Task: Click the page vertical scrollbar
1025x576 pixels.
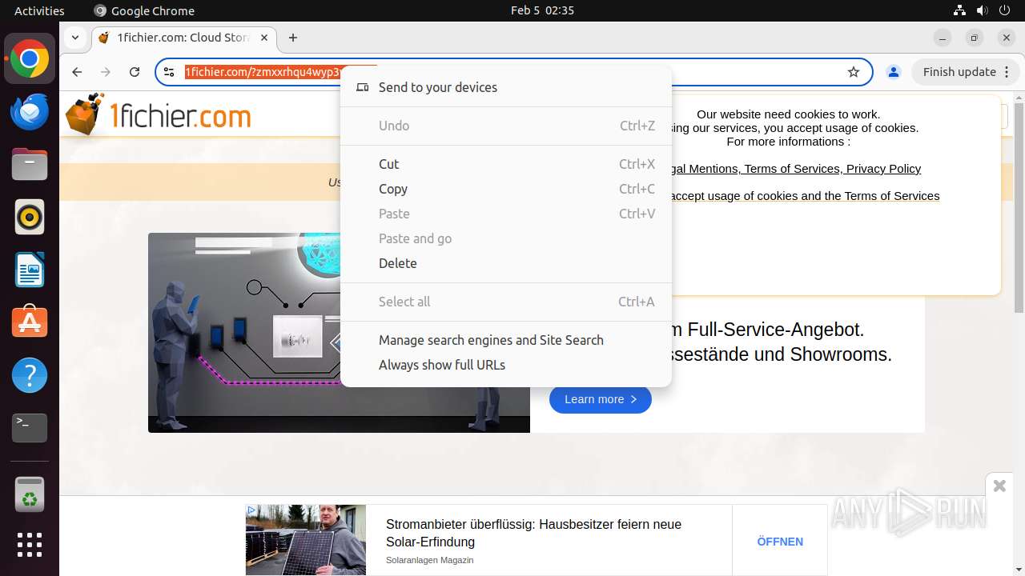Action: pyautogui.click(x=1019, y=208)
